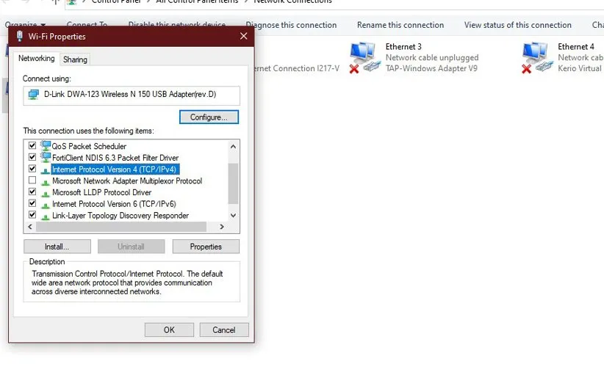Open the Configure adapter button
This screenshot has height=383, width=604.
[209, 117]
